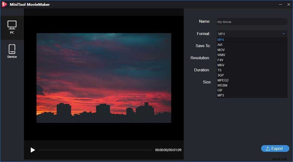
Task: Choose MP3 from the format list
Action: (221, 96)
